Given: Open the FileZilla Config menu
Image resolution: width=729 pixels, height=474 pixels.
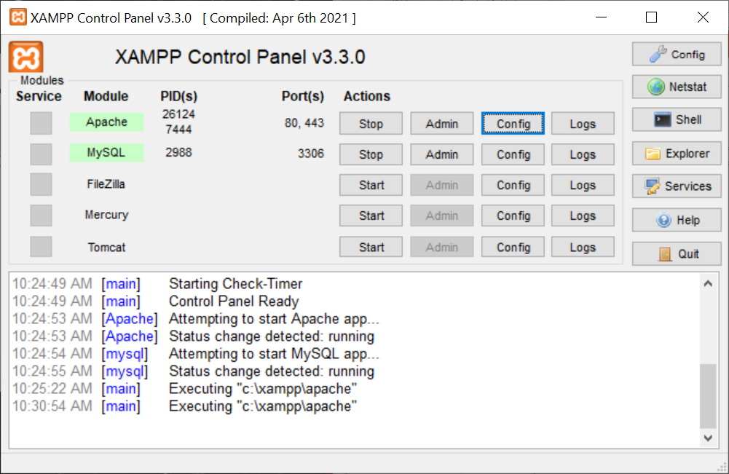Looking at the screenshot, I should coord(513,185).
